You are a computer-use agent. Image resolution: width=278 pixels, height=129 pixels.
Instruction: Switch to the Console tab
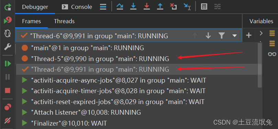pyautogui.click(x=77, y=7)
